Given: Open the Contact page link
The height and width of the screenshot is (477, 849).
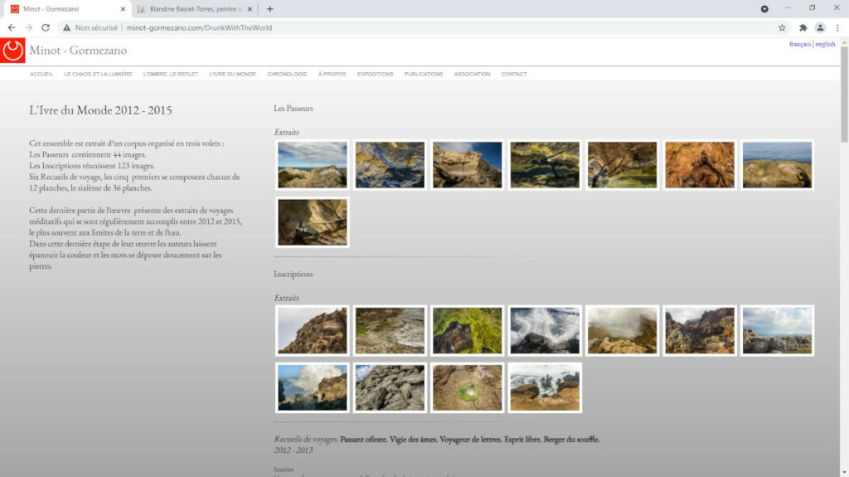Looking at the screenshot, I should click(x=514, y=75).
